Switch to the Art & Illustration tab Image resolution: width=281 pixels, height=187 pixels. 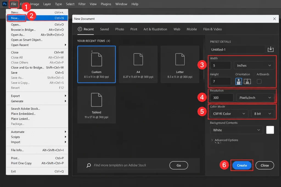[155, 29]
